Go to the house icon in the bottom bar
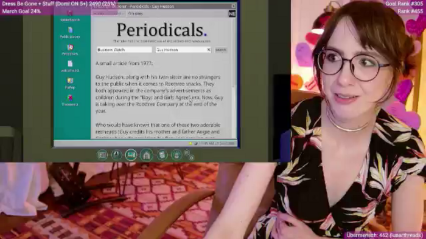The image size is (426, 239). click(x=147, y=155)
